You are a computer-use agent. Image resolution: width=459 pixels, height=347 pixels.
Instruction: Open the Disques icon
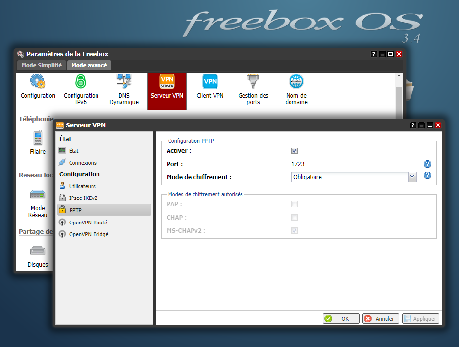(38, 250)
